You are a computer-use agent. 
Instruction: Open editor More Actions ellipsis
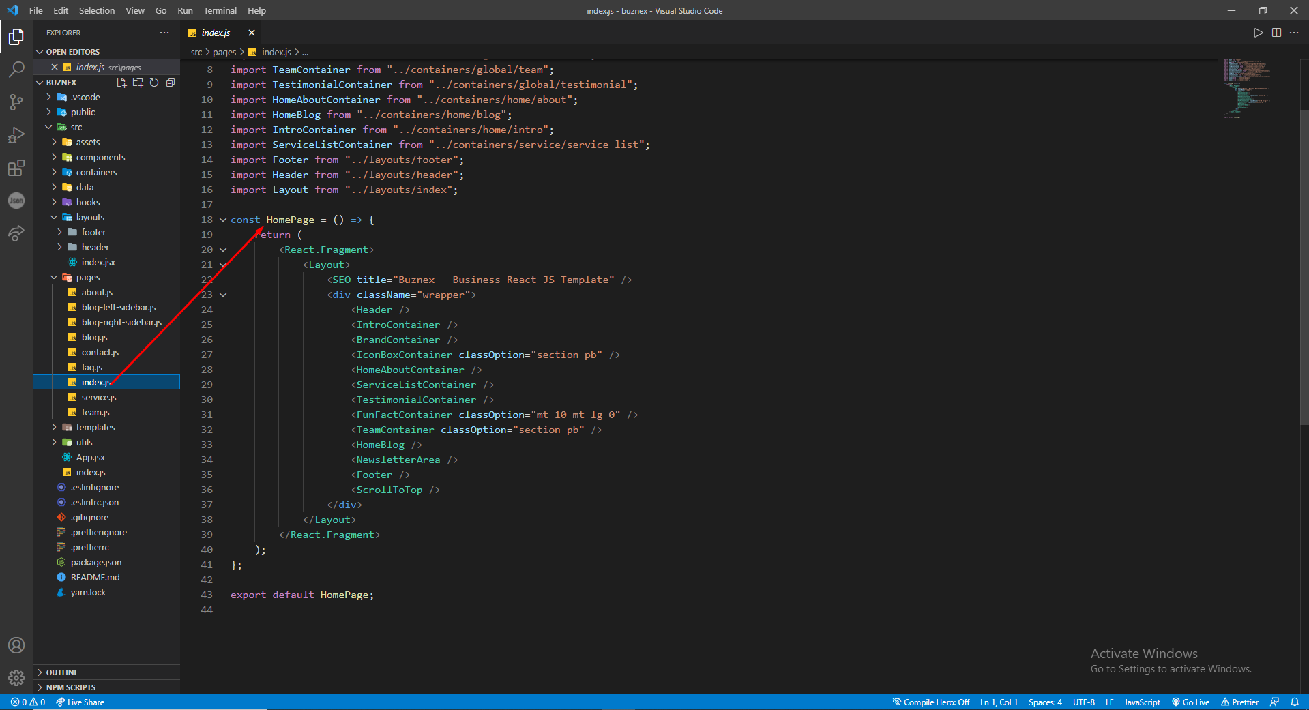pos(1294,33)
